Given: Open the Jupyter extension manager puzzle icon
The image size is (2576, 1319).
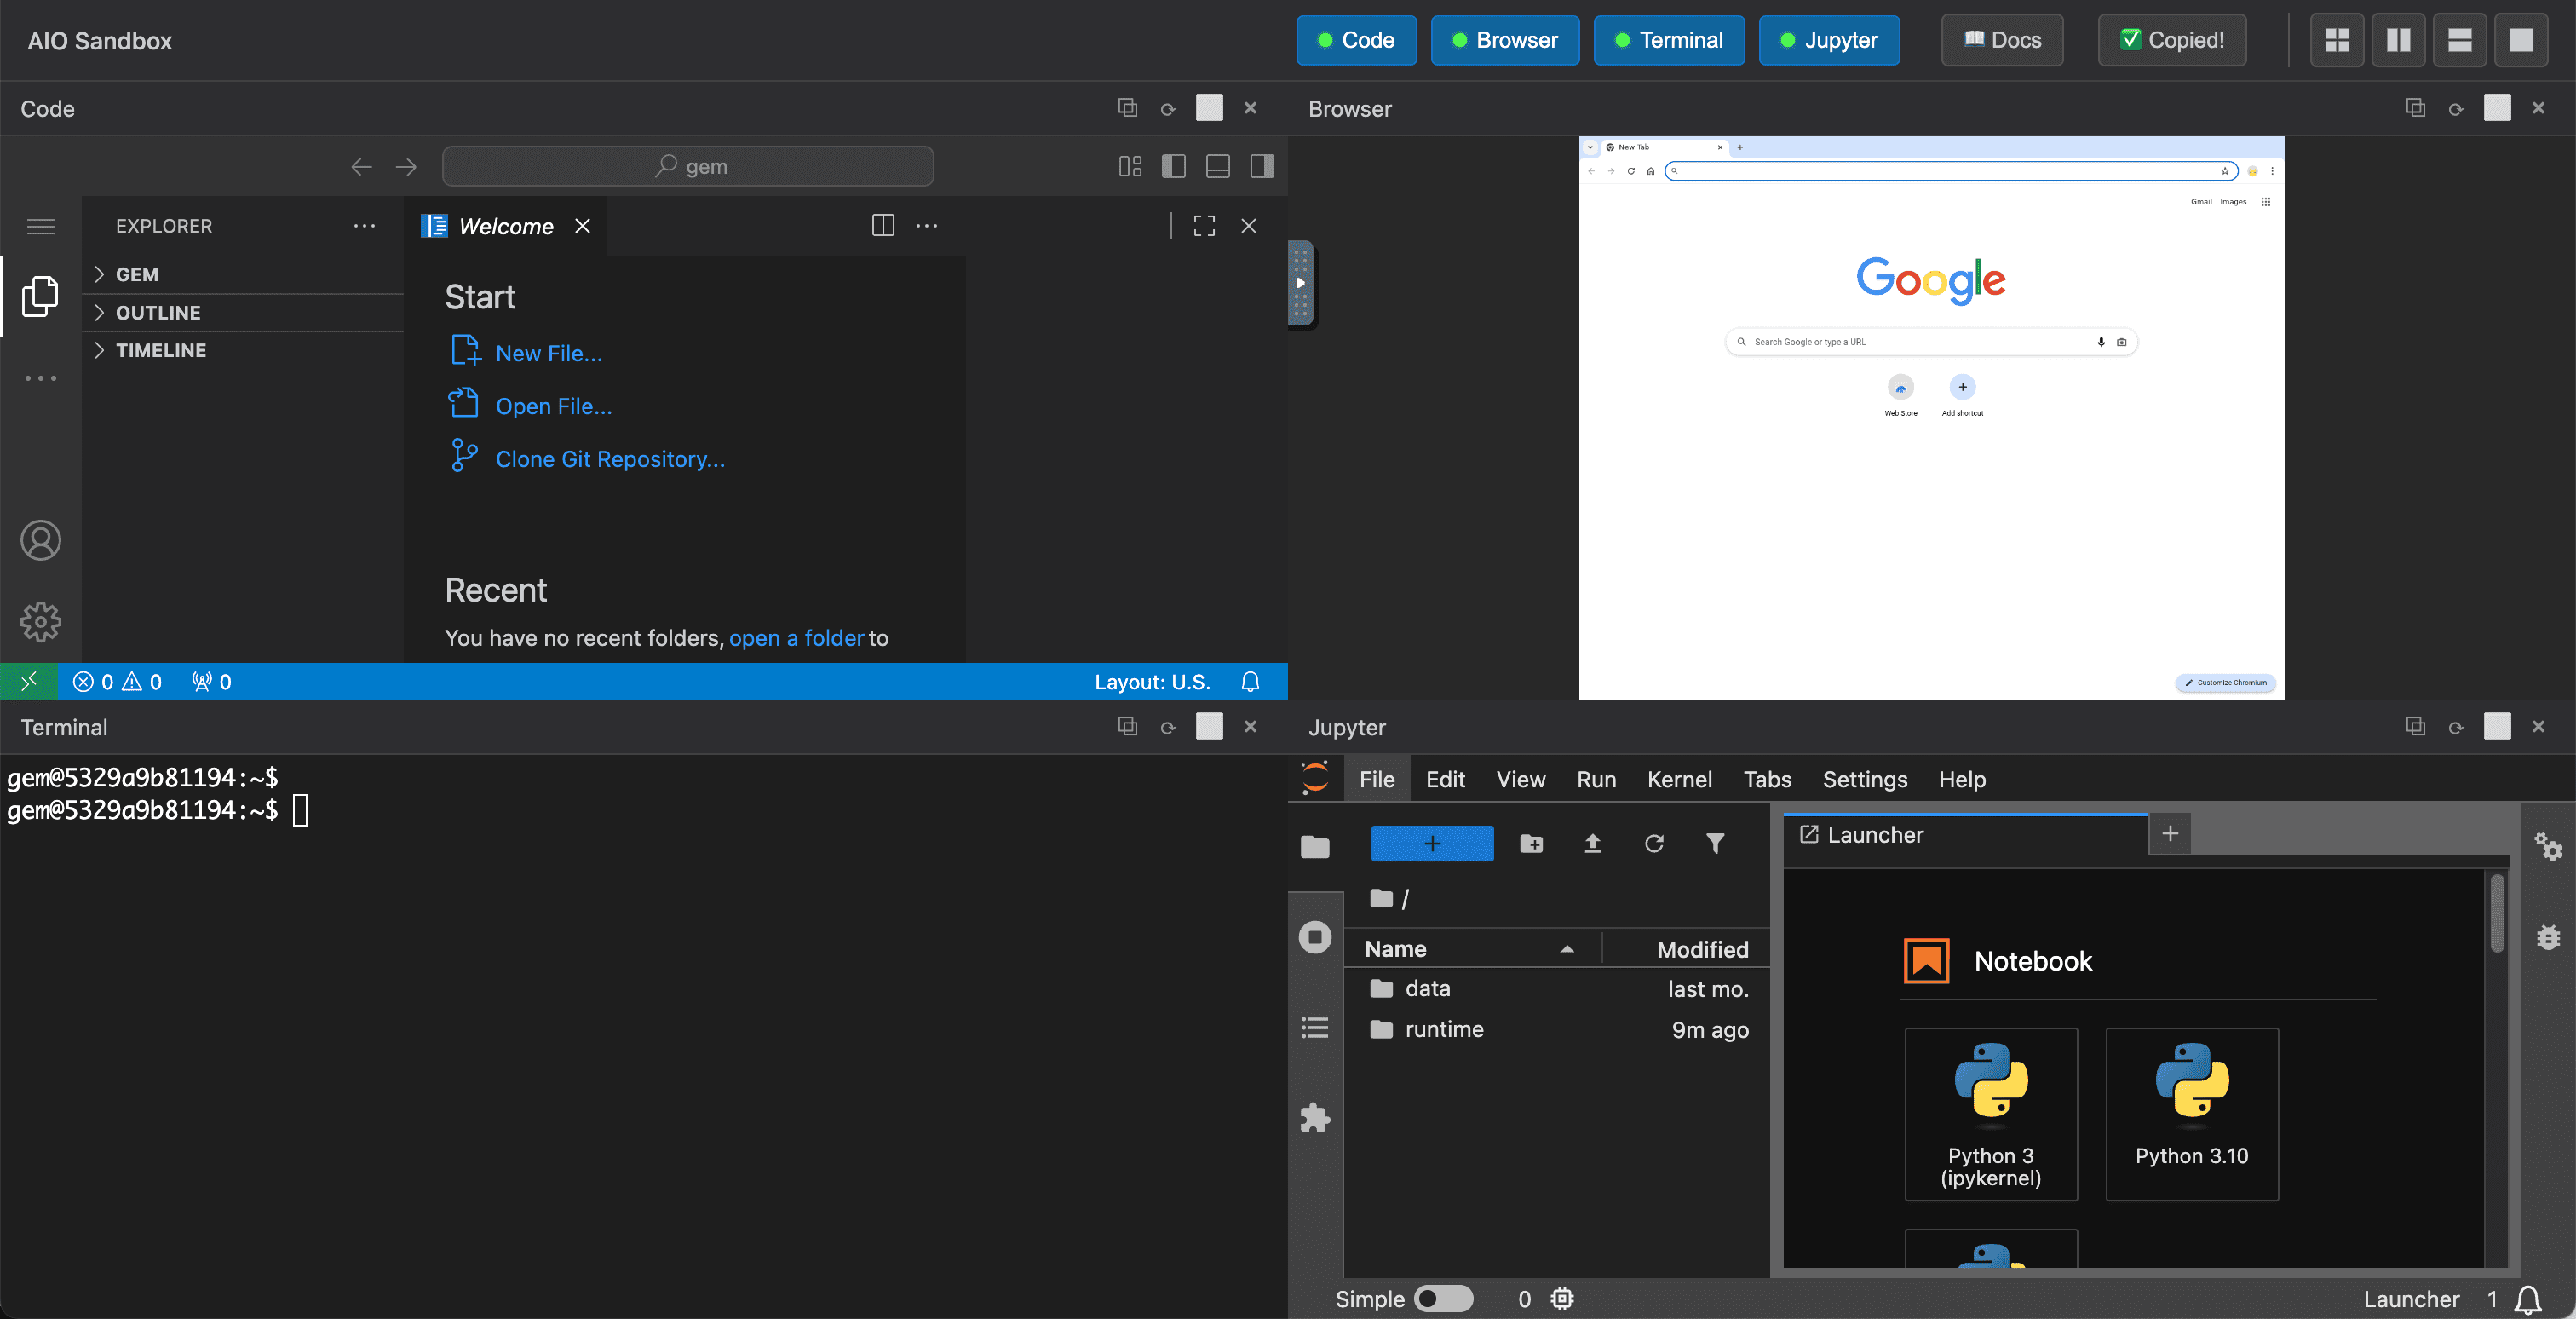Looking at the screenshot, I should [1315, 1117].
